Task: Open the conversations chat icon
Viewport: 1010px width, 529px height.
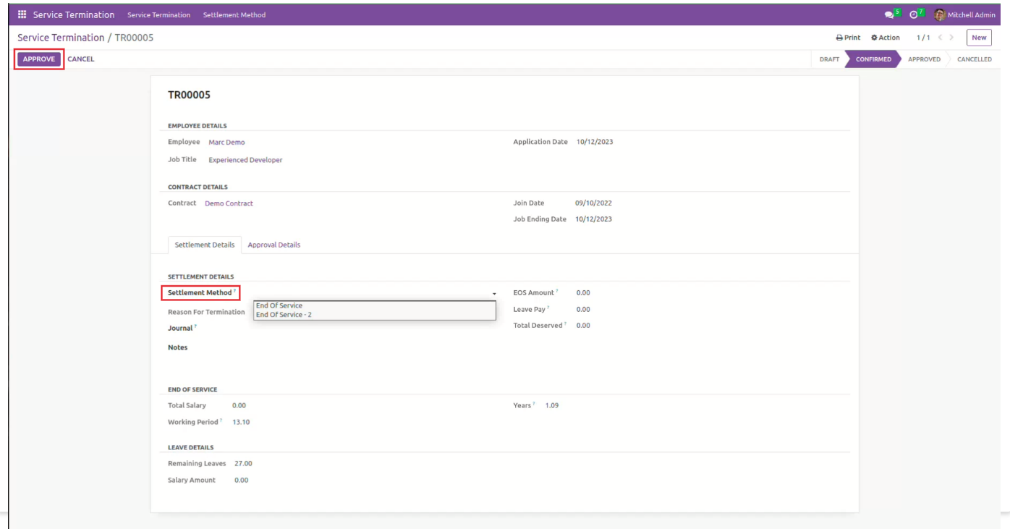Action: click(x=889, y=14)
